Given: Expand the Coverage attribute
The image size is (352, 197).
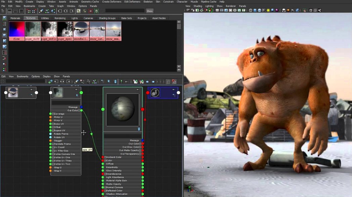Looking at the screenshot, I should [53, 114].
